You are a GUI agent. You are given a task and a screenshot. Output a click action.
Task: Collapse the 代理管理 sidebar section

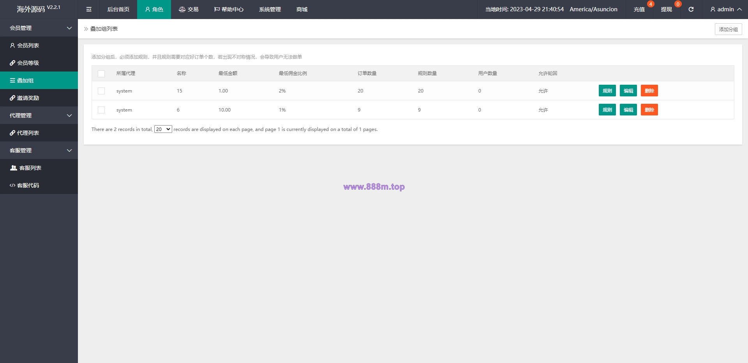pyautogui.click(x=39, y=115)
